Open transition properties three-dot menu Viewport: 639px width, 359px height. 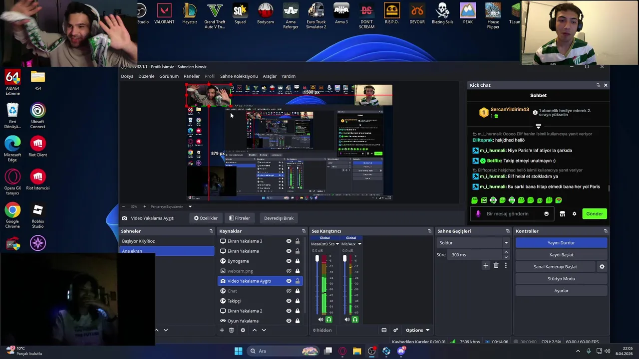tap(506, 265)
